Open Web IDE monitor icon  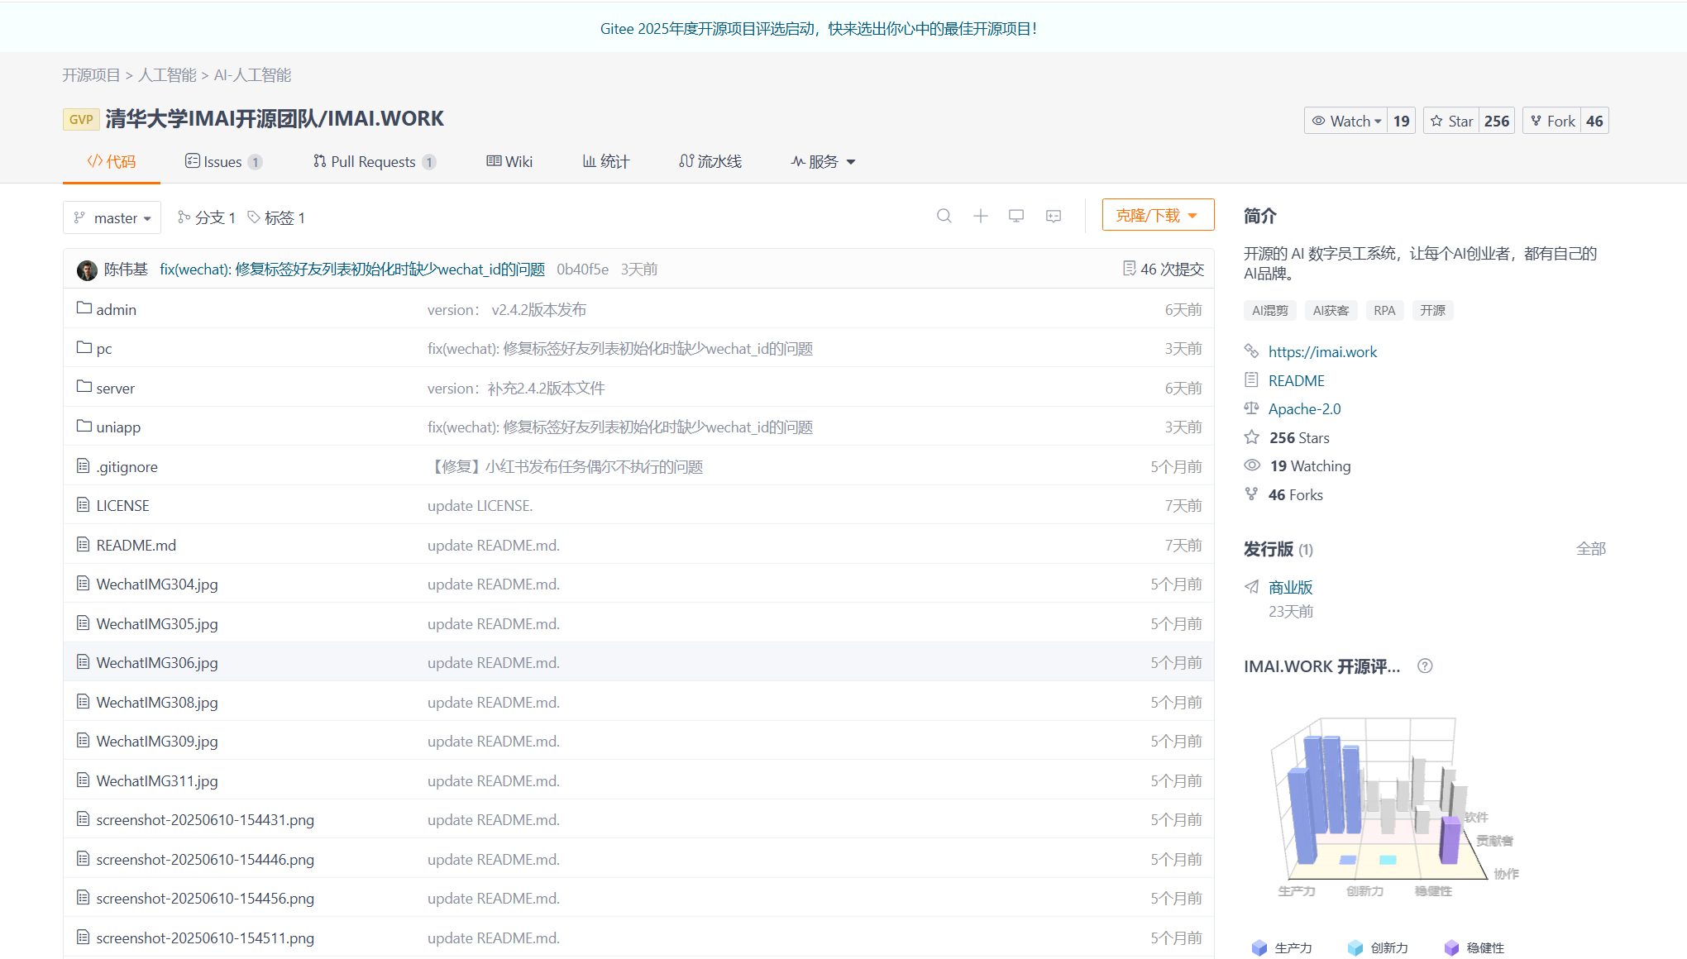1016,216
